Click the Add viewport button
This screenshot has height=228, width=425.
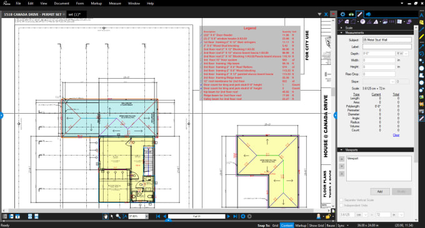(x=380, y=191)
